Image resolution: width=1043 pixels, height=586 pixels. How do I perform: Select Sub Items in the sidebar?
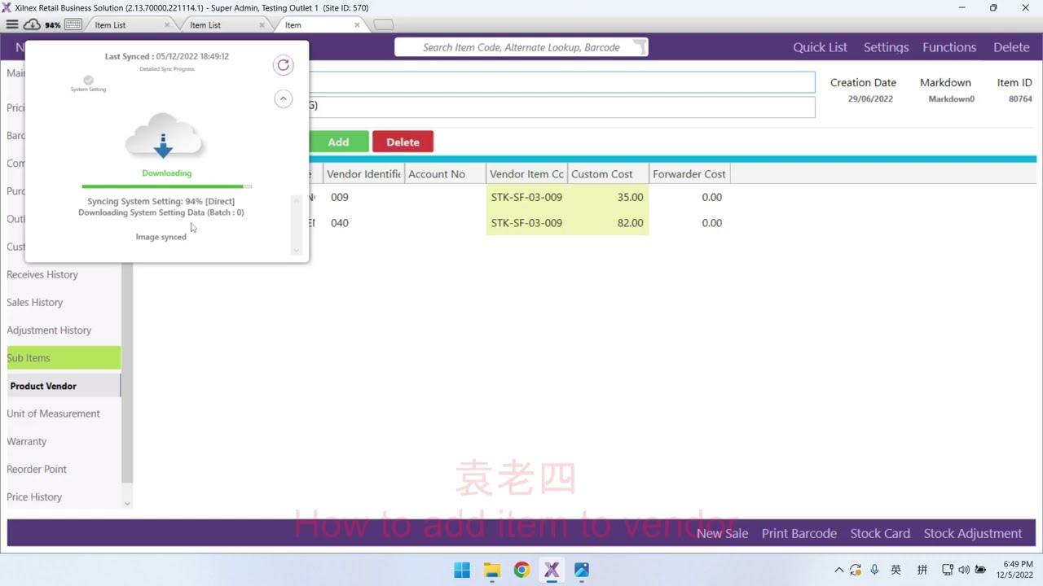[64, 358]
